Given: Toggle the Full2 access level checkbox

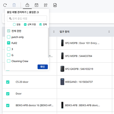Looking at the screenshot, I should point(9,43).
